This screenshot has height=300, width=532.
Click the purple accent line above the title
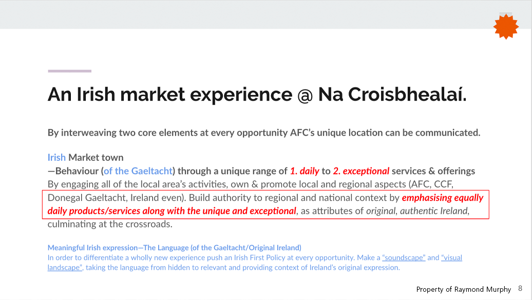pos(69,71)
